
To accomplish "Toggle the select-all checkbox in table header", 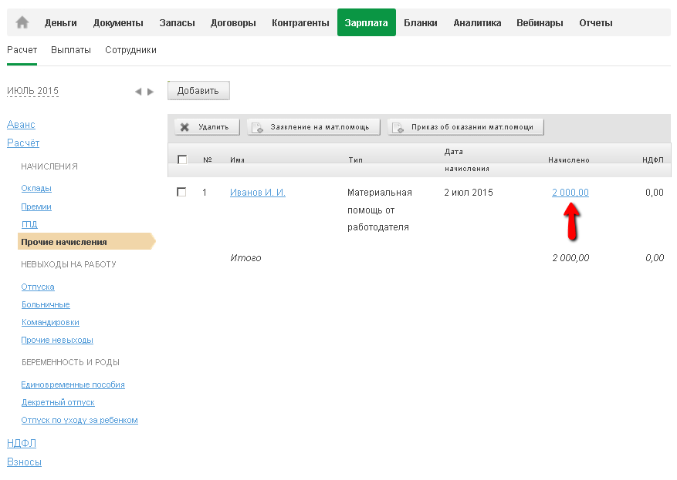I will (182, 159).
